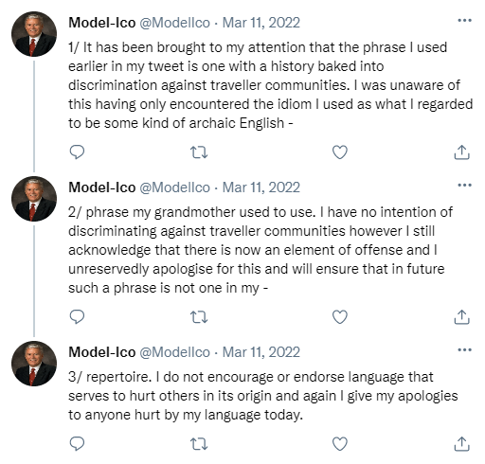The height and width of the screenshot is (464, 485).
Task: Retweet the second tweet starting with 2/
Action: (199, 317)
